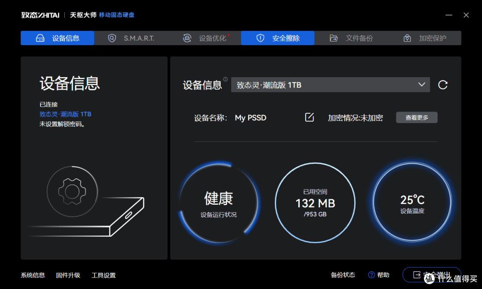Image resolution: width=482 pixels, height=289 pixels.
Task: Open the 设备优化 tab
Action: coord(204,38)
